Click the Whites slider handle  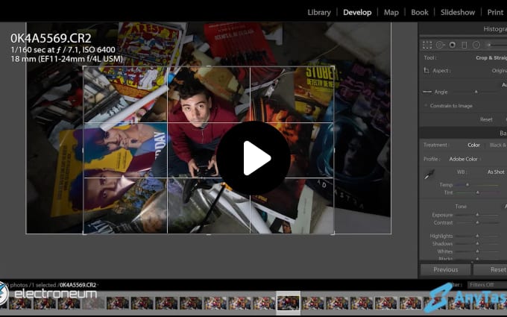[x=477, y=251]
